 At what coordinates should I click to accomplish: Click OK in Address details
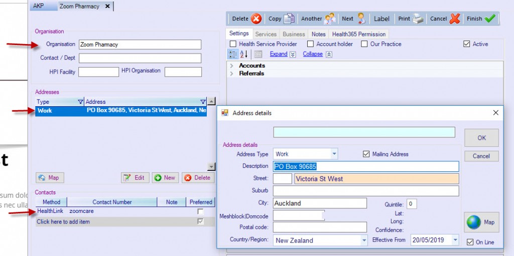[x=481, y=138]
